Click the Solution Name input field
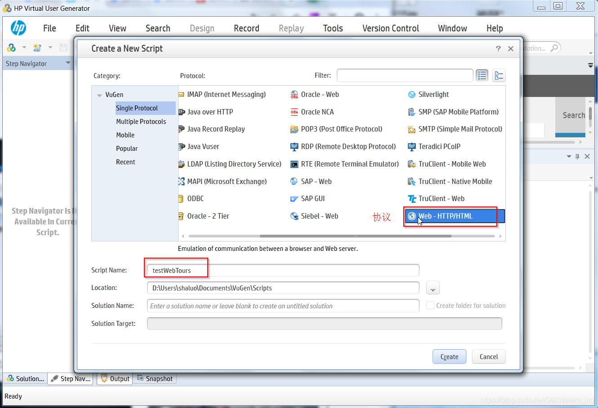This screenshot has height=408, width=598. click(283, 306)
